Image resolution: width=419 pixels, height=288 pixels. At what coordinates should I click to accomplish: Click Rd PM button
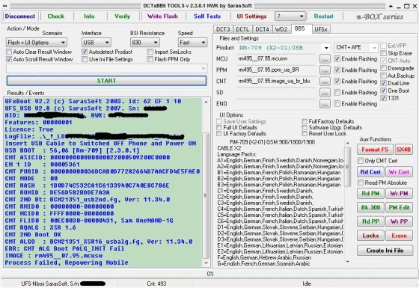(x=370, y=194)
